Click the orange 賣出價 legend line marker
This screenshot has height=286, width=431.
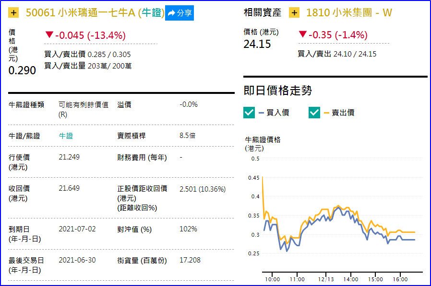pyautogui.click(x=326, y=113)
